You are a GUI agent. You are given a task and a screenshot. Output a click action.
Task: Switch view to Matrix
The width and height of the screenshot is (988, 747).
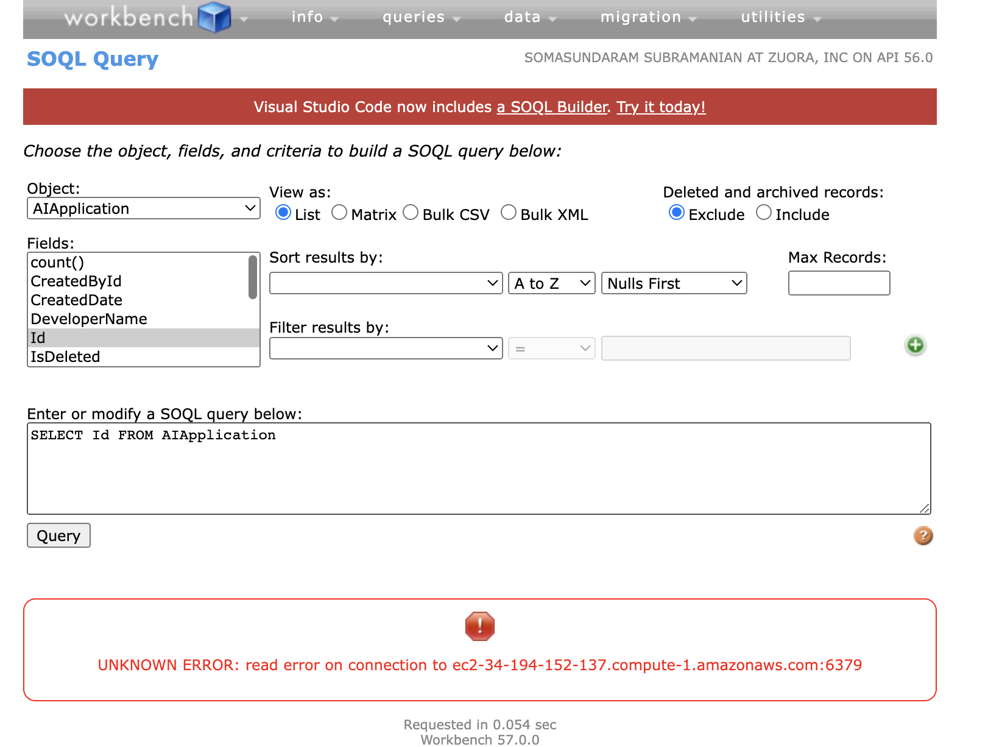point(339,212)
